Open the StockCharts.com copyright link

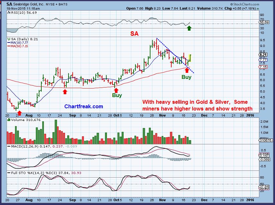pyautogui.click(x=245, y=4)
